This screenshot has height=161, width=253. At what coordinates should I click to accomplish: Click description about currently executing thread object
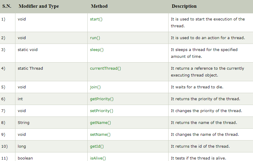[x=207, y=72]
